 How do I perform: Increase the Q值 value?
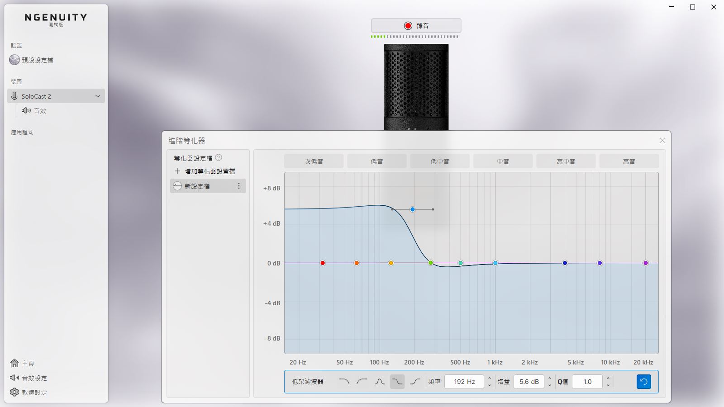click(608, 379)
